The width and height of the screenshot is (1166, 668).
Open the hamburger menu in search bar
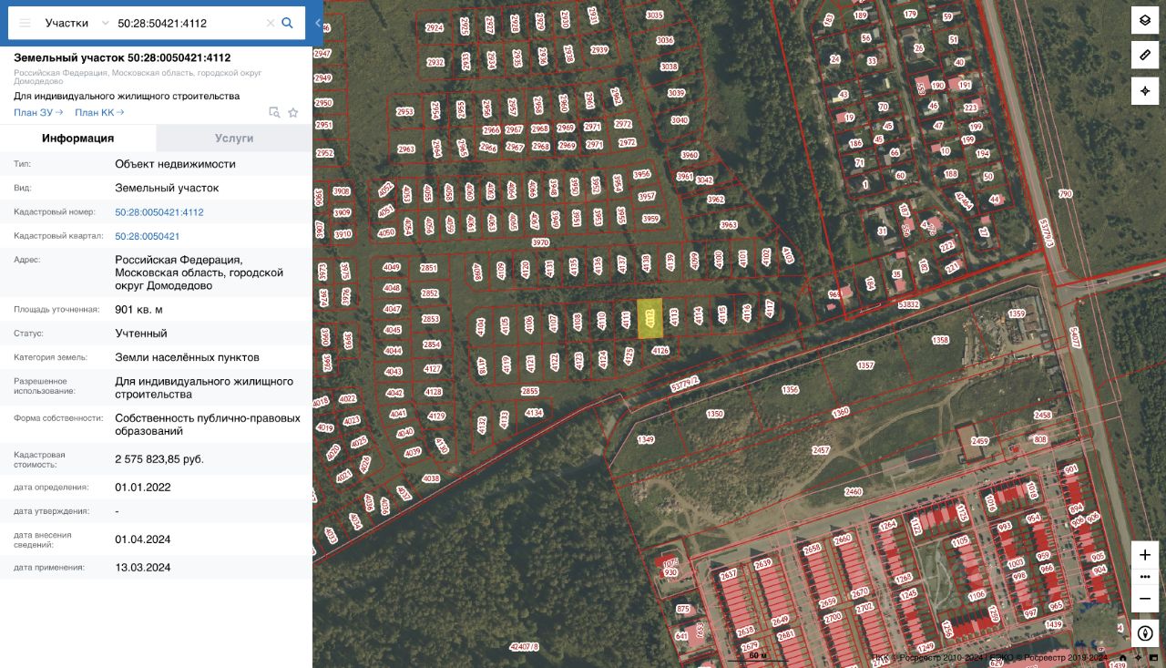25,23
